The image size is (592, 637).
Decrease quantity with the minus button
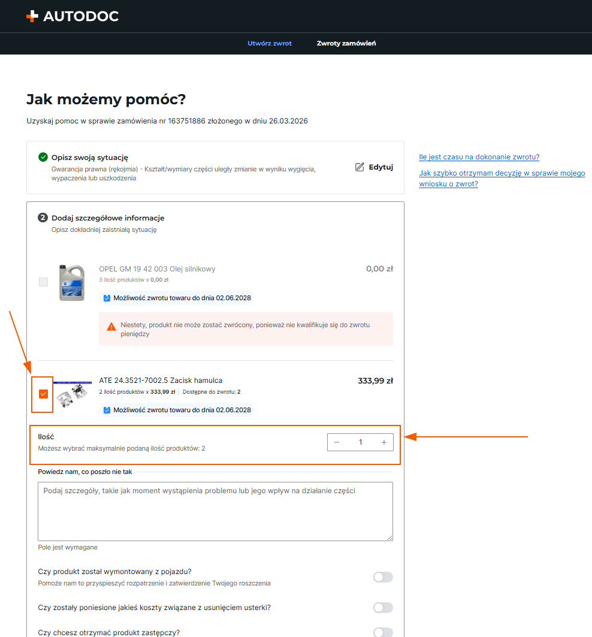pyautogui.click(x=337, y=442)
